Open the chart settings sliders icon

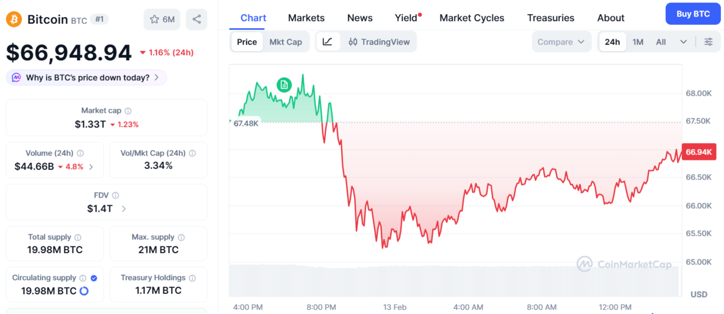point(708,42)
